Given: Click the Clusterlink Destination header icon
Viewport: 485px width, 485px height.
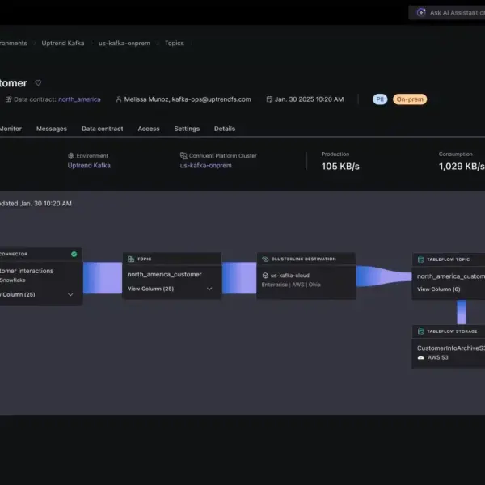Looking at the screenshot, I should pos(265,259).
